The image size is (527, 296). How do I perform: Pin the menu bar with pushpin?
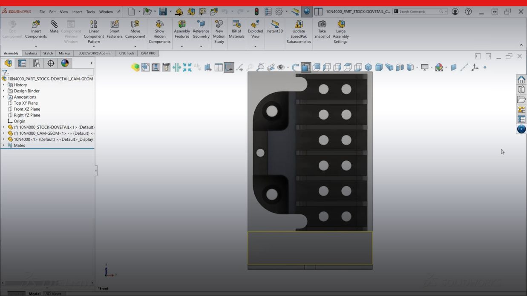[119, 11]
